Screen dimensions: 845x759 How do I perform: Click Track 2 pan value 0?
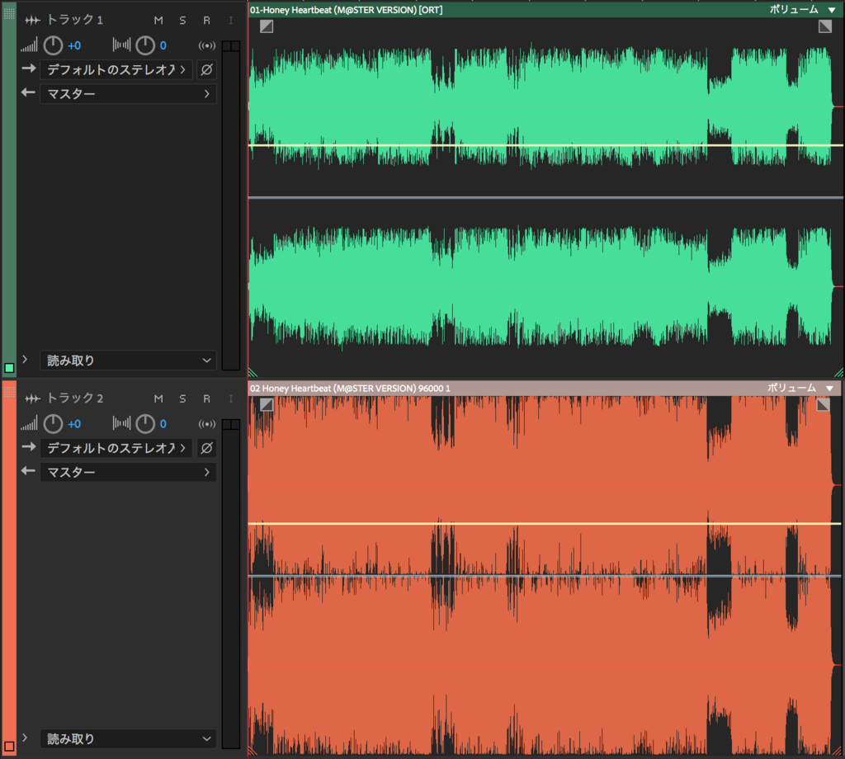pyautogui.click(x=163, y=424)
